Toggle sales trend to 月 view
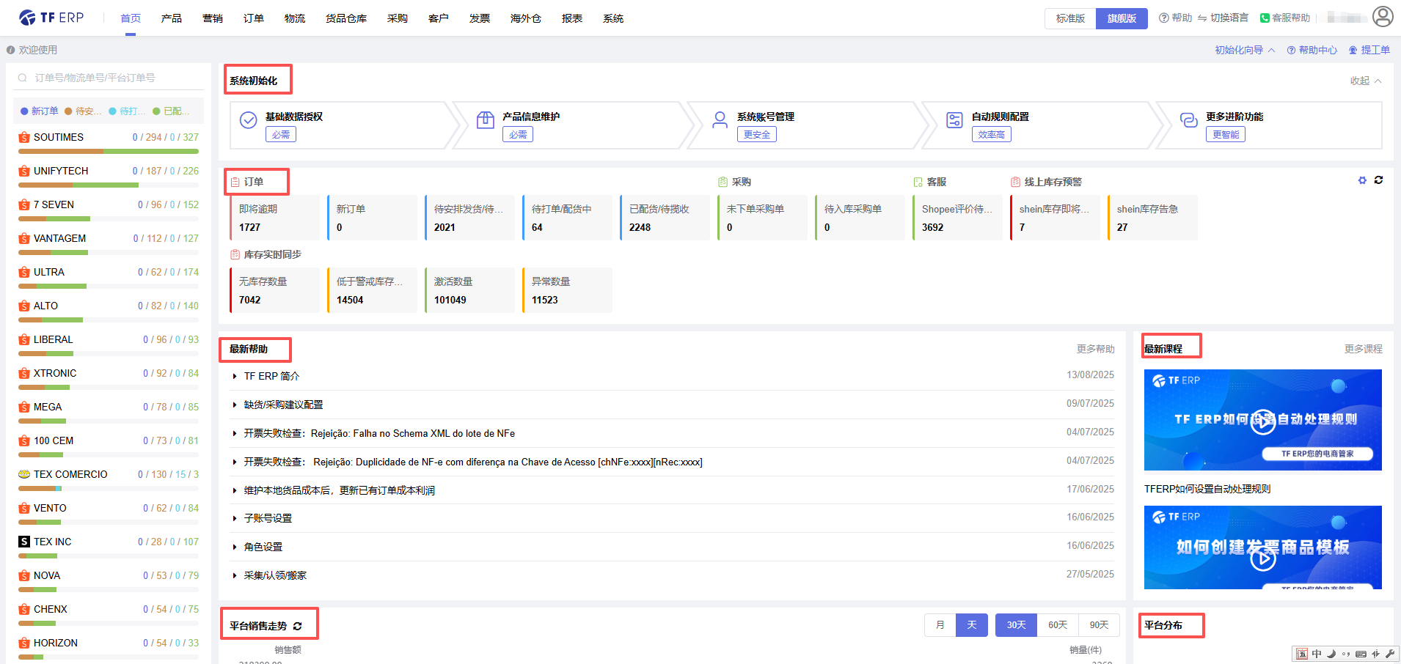Screen dimensions: 1401x664 [x=940, y=624]
